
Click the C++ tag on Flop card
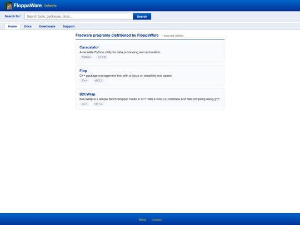84,81
